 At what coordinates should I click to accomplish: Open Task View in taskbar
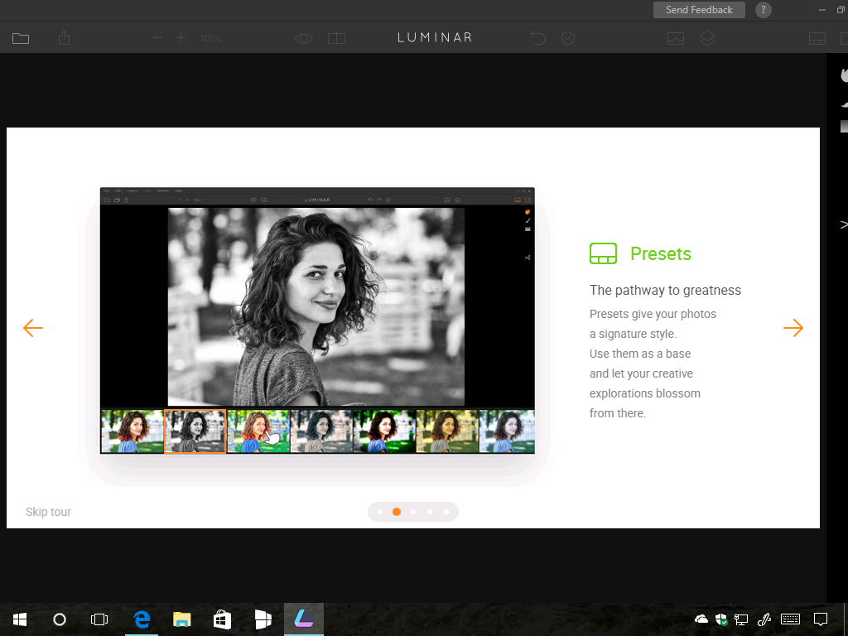99,619
